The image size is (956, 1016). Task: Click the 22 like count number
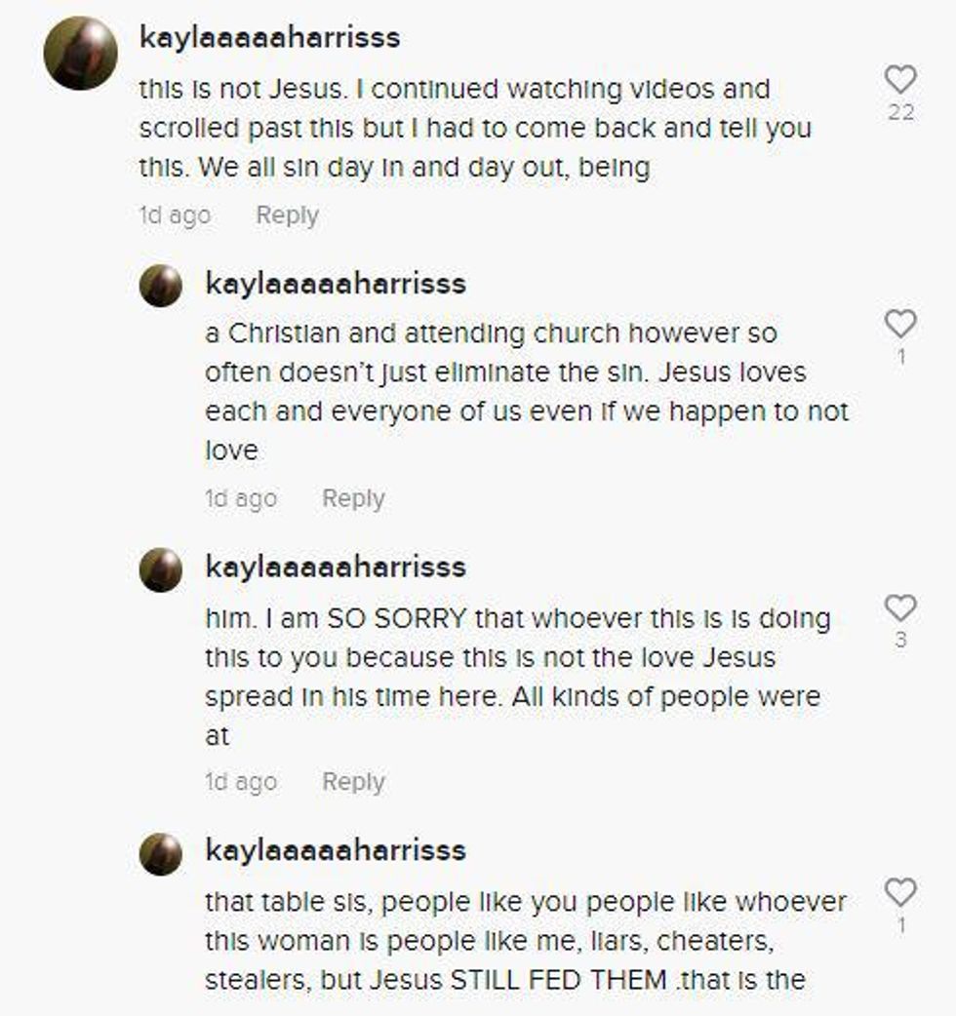click(900, 113)
